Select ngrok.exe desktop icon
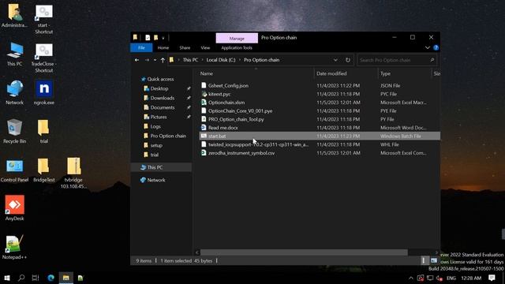Screen dimensions: 505x284 44,93
